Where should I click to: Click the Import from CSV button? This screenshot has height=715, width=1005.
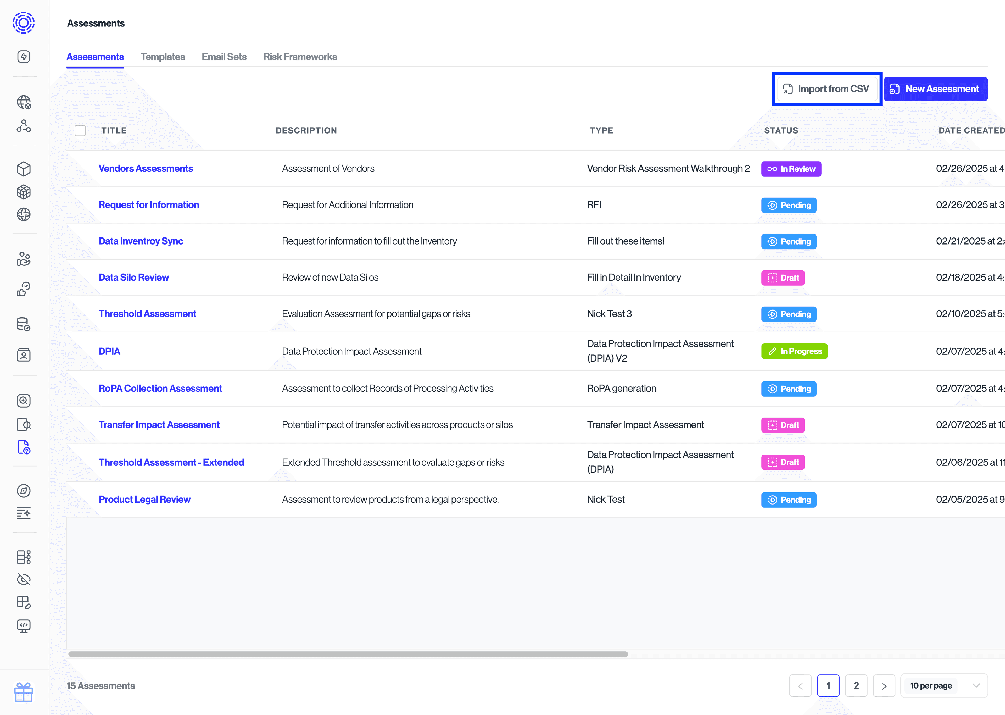click(827, 88)
